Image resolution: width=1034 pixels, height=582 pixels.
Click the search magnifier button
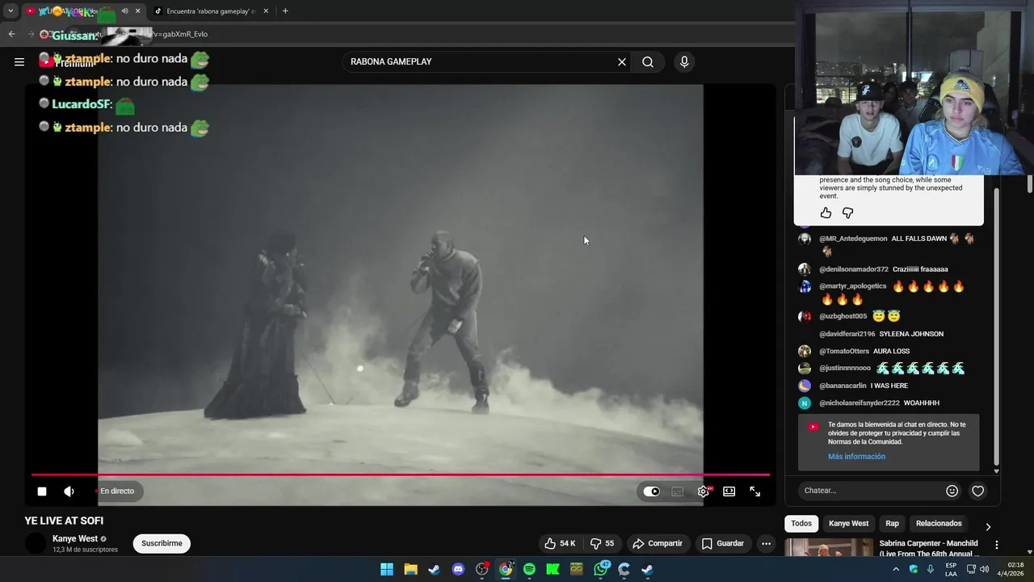coord(648,62)
